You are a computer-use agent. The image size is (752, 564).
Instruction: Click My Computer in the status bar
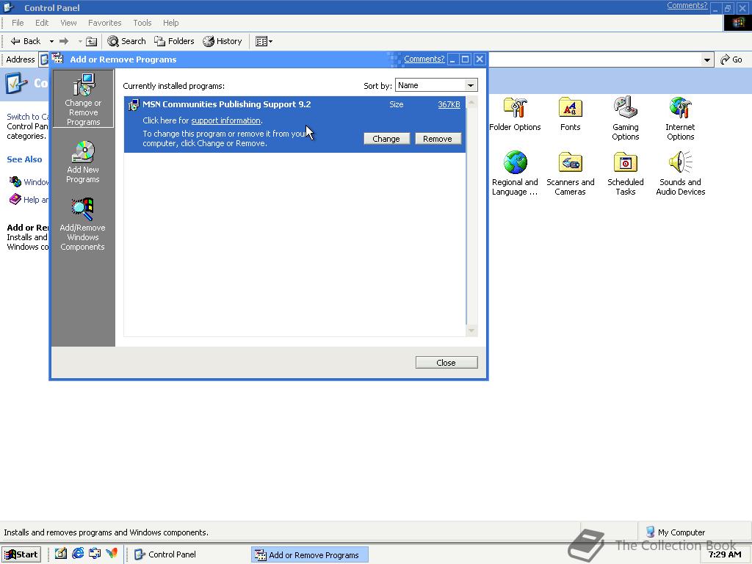click(676, 532)
